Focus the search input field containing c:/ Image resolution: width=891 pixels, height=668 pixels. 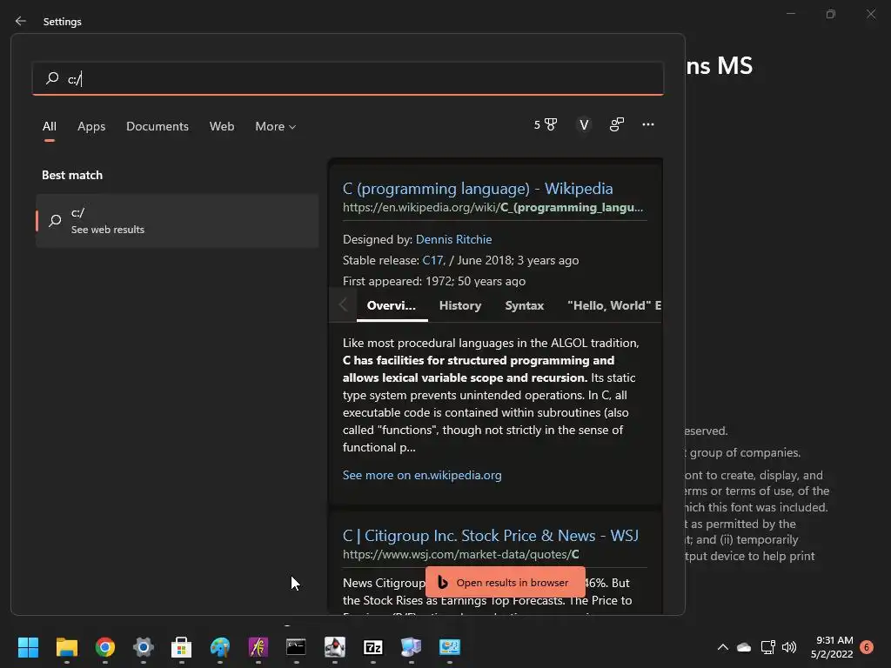click(348, 78)
